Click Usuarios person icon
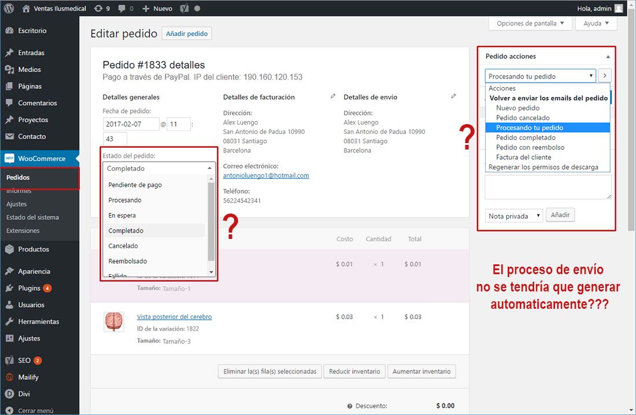636x415 pixels. click(x=9, y=305)
